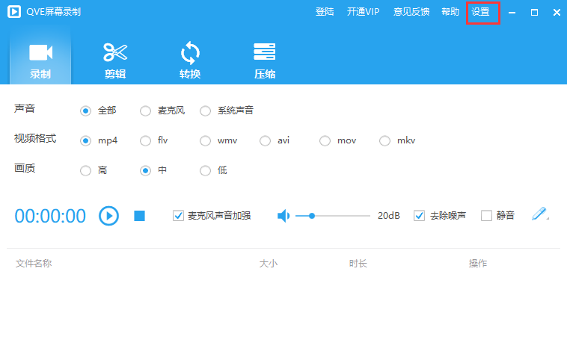Open the 转换 convert tab
This screenshot has width=567, height=360.
[190, 60]
